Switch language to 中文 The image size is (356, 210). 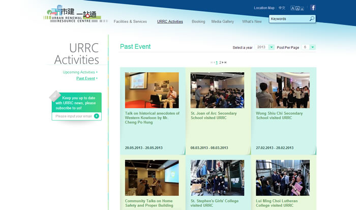(282, 8)
